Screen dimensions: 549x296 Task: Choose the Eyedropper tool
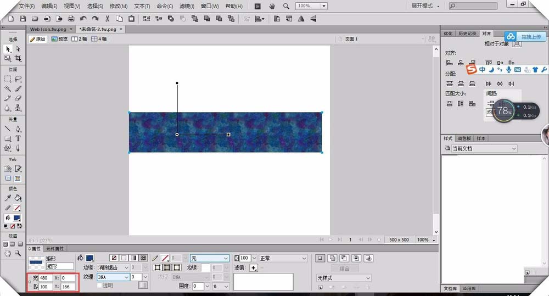(8, 198)
